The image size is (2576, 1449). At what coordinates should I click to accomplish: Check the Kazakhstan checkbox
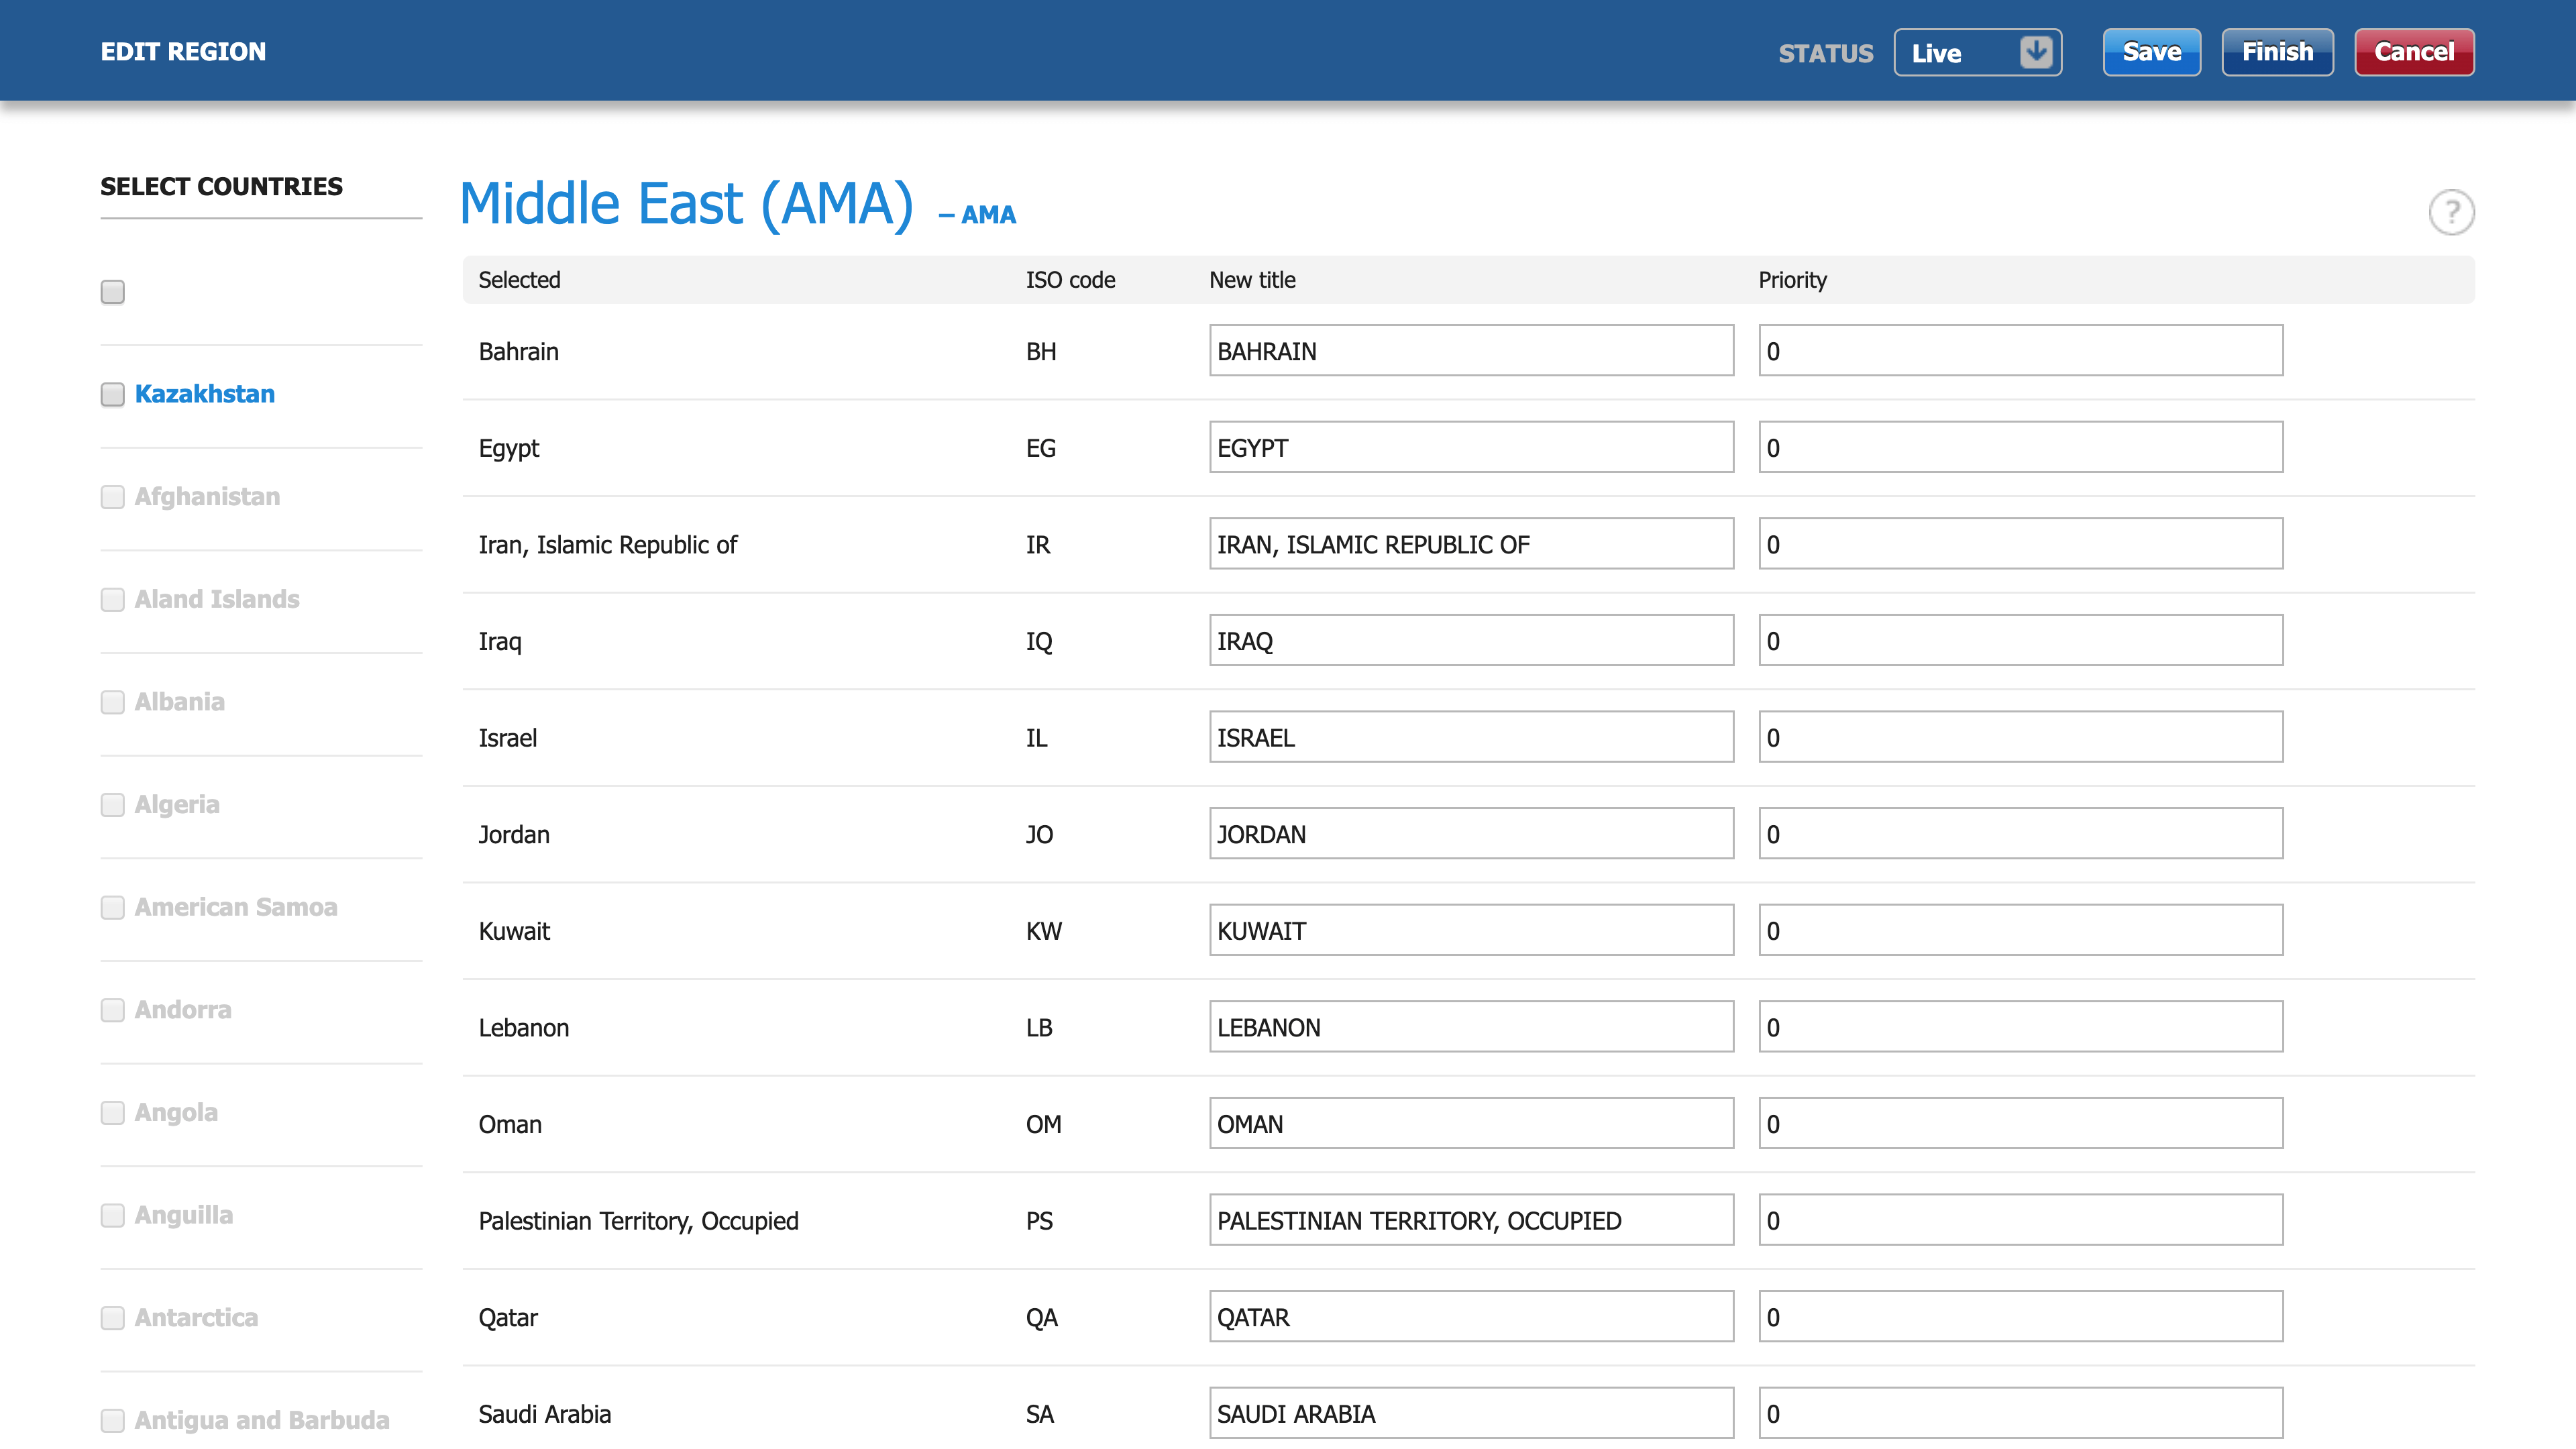[x=112, y=394]
